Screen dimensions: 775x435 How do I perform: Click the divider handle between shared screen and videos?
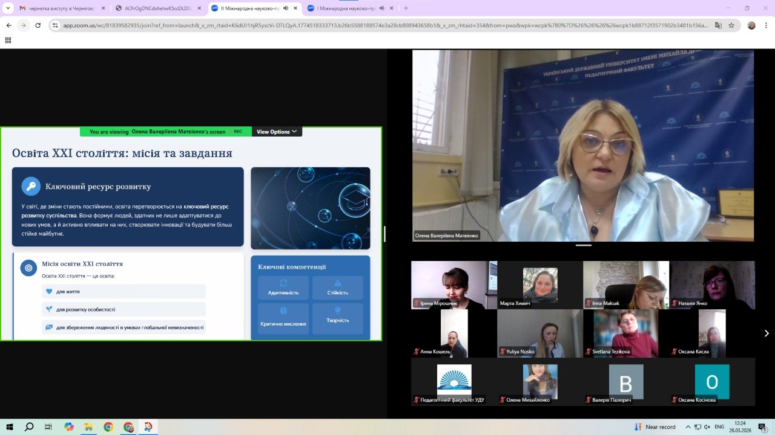click(384, 234)
